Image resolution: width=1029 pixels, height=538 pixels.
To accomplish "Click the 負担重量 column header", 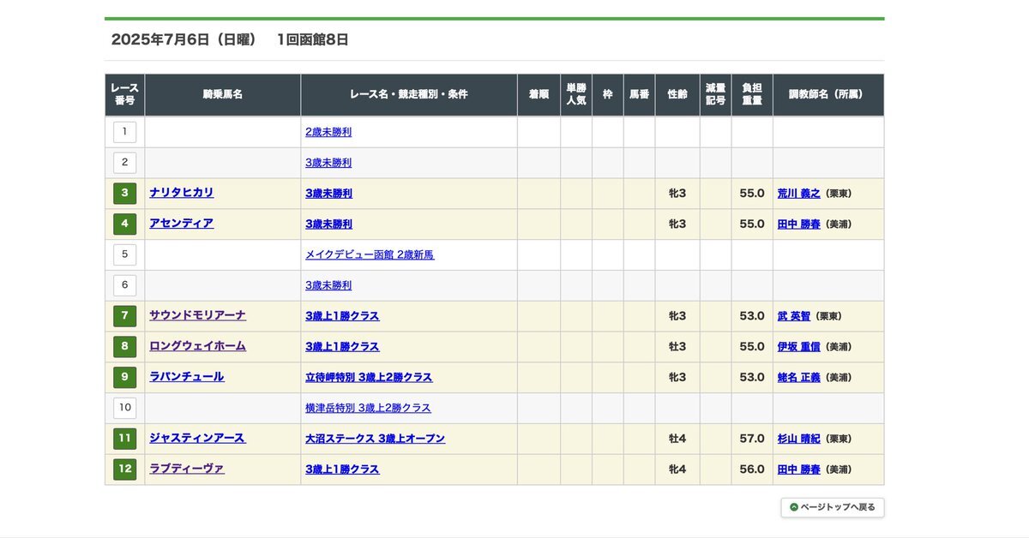I will click(x=752, y=95).
